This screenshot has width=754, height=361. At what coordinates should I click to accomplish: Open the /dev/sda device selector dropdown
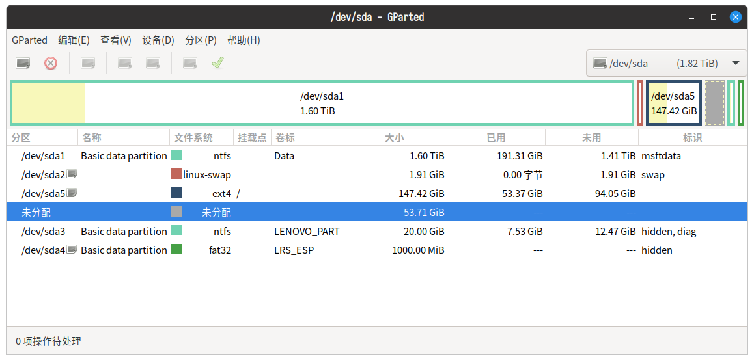(666, 63)
